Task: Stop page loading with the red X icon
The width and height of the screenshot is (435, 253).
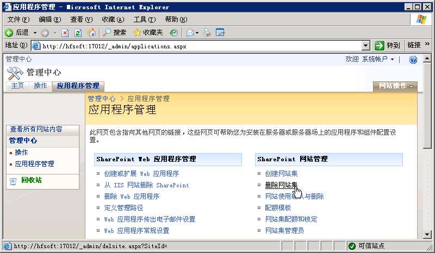Action: click(65, 33)
